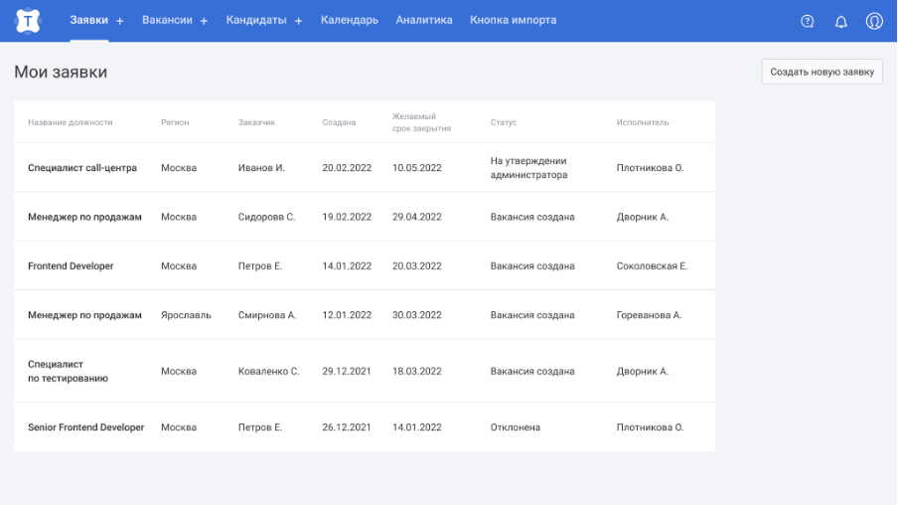The width and height of the screenshot is (898, 505).
Task: Click the app logo in header
Action: [x=29, y=20]
